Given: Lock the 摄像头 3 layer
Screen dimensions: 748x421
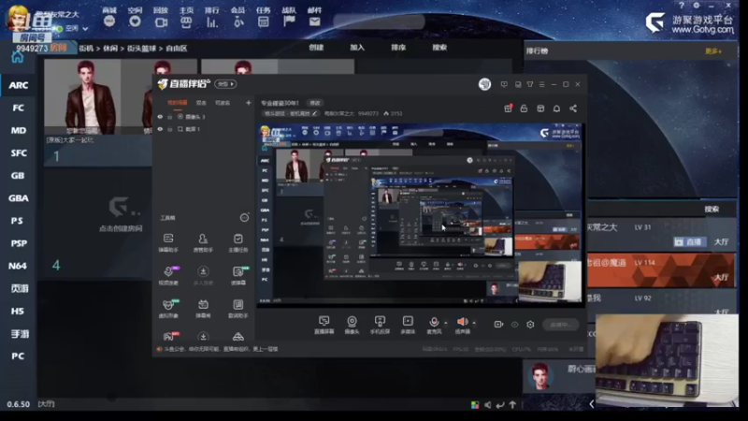Looking at the screenshot, I should (x=170, y=116).
